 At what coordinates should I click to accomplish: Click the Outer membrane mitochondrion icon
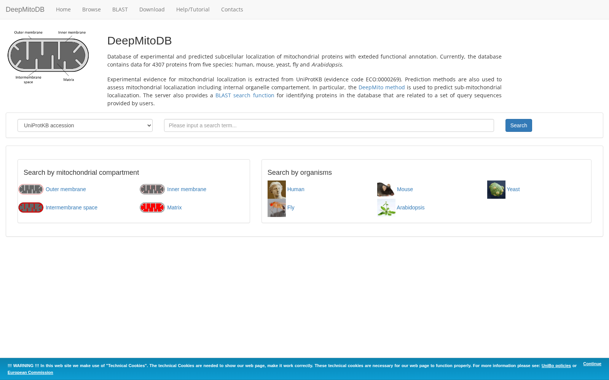(31, 189)
